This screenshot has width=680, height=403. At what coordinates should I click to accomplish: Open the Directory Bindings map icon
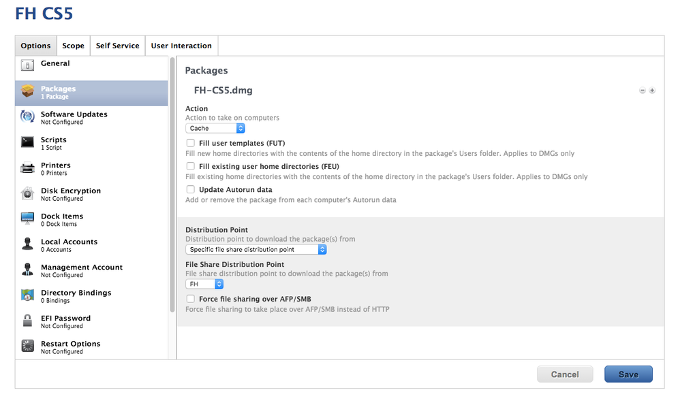point(27,295)
